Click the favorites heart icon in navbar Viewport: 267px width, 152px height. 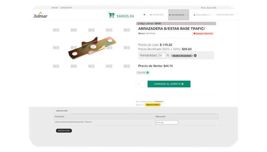(145, 15)
